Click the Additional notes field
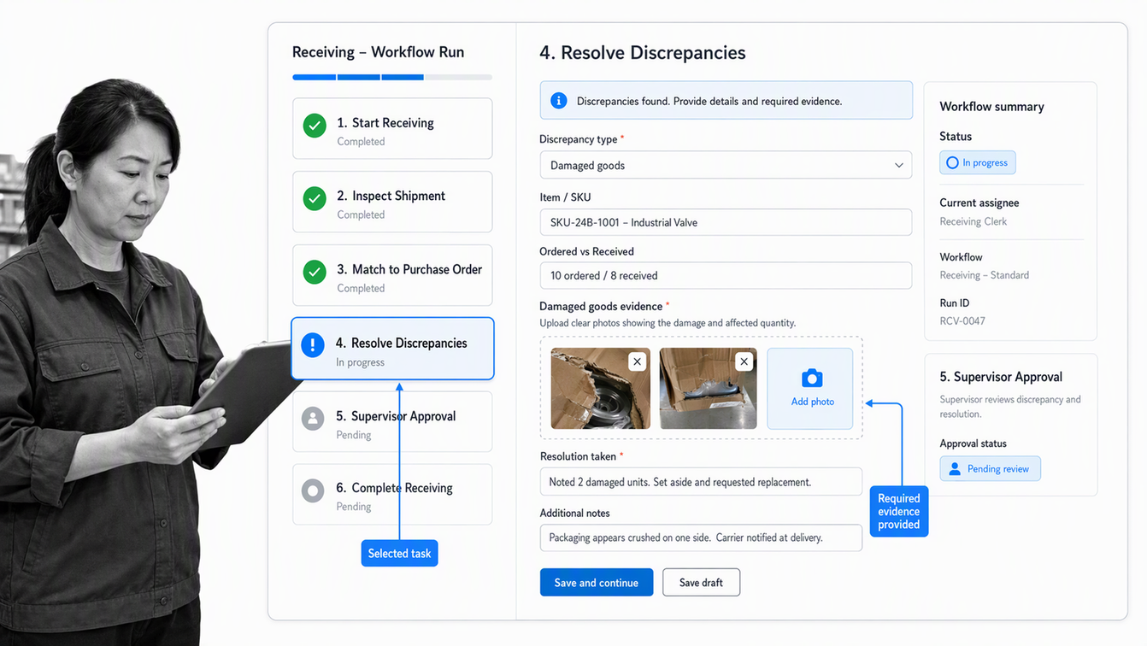 701,537
